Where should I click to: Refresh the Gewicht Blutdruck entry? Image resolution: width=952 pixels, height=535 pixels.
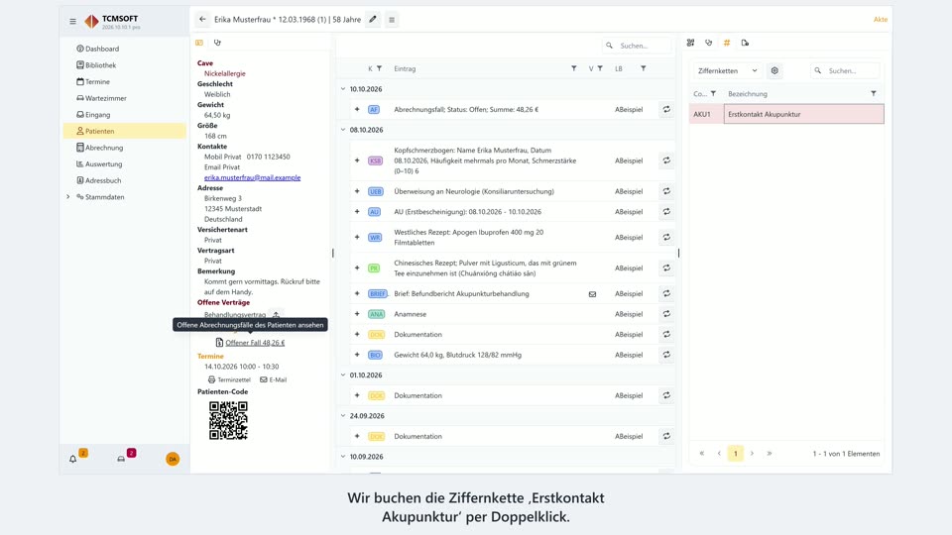click(666, 355)
